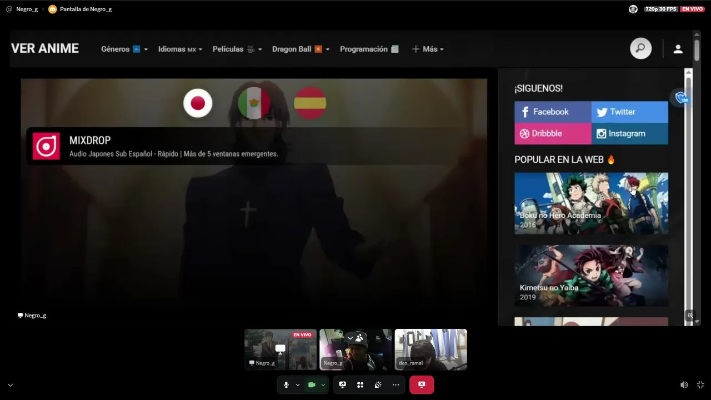
Task: Open the activities apps button
Action: pos(360,384)
